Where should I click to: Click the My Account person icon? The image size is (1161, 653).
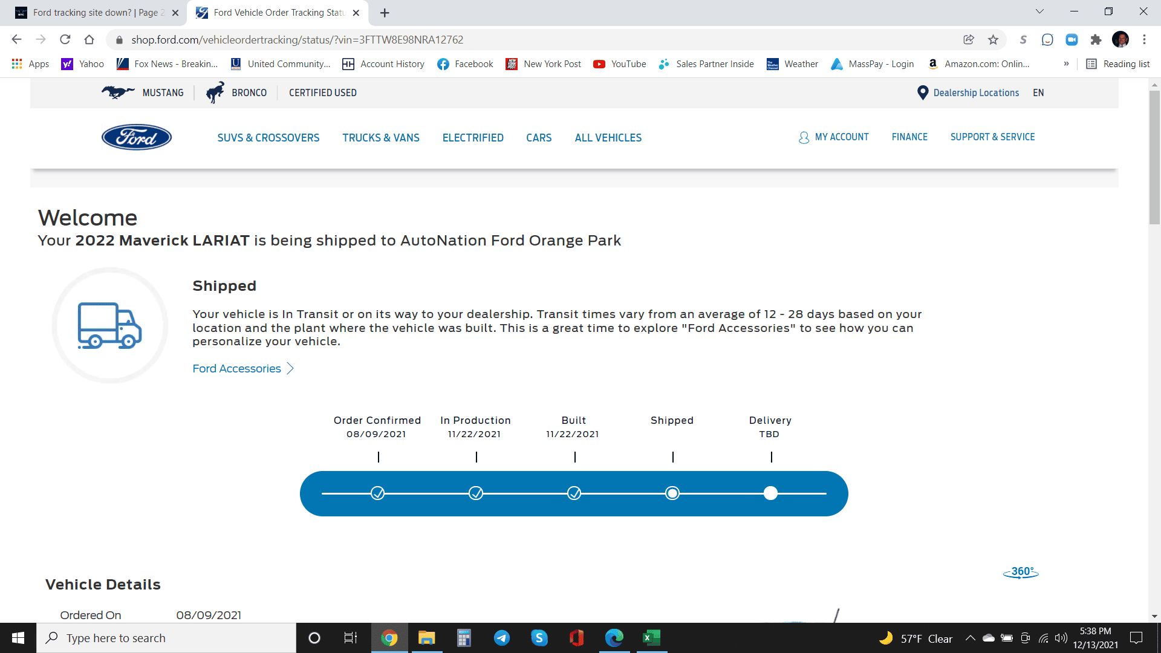tap(804, 138)
